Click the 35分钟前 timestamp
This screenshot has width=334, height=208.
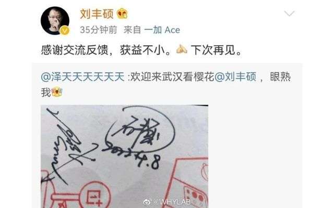[x=99, y=30]
